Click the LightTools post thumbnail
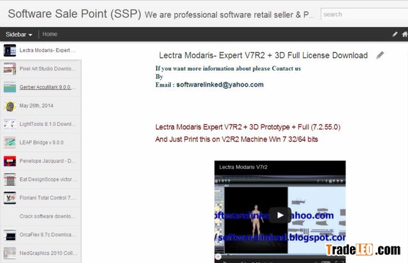Viewport: 408px width, 263px height. 10,124
